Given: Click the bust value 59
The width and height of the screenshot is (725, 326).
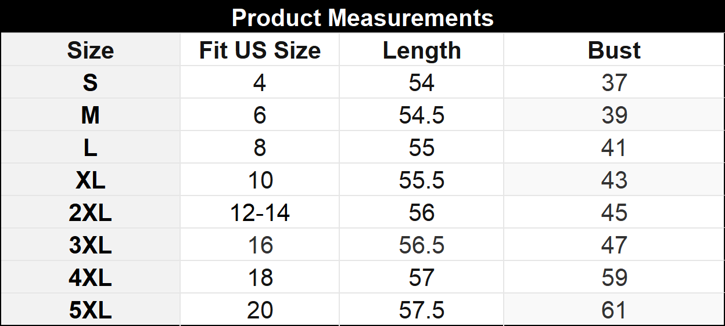Looking at the screenshot, I should [x=614, y=278].
